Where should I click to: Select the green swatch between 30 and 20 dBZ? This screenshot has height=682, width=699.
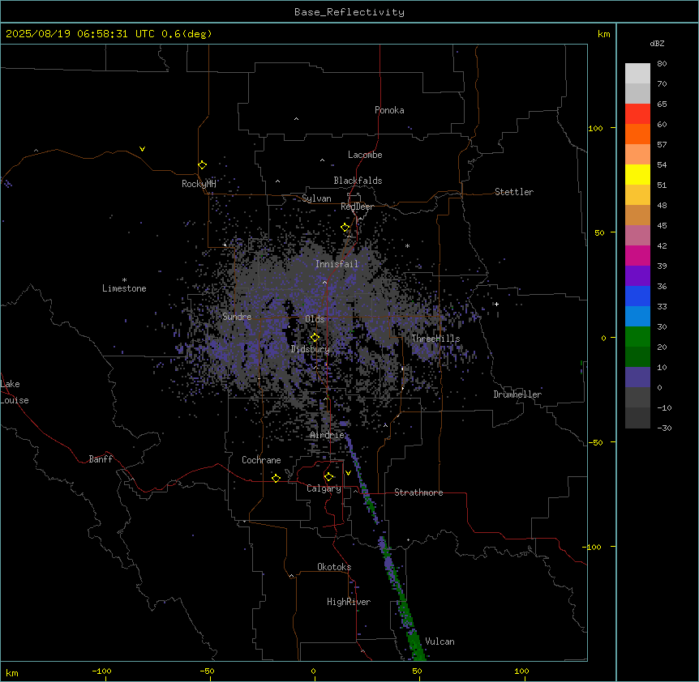(x=637, y=337)
